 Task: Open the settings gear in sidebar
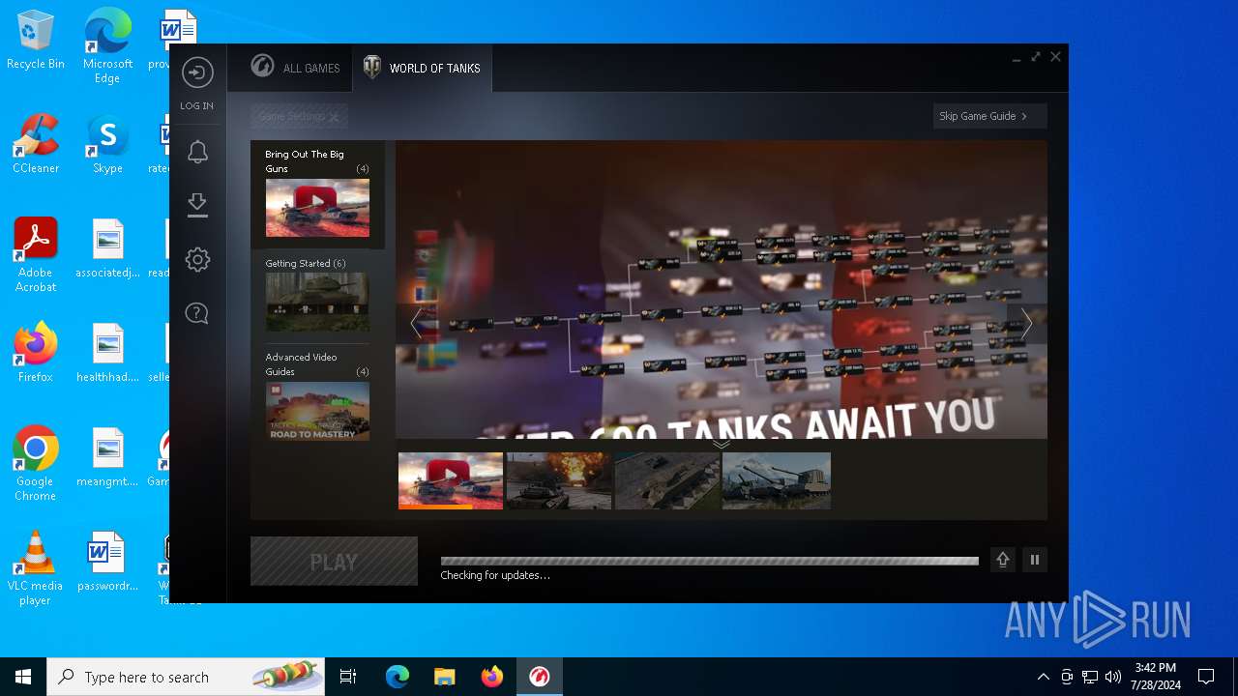pos(197,259)
